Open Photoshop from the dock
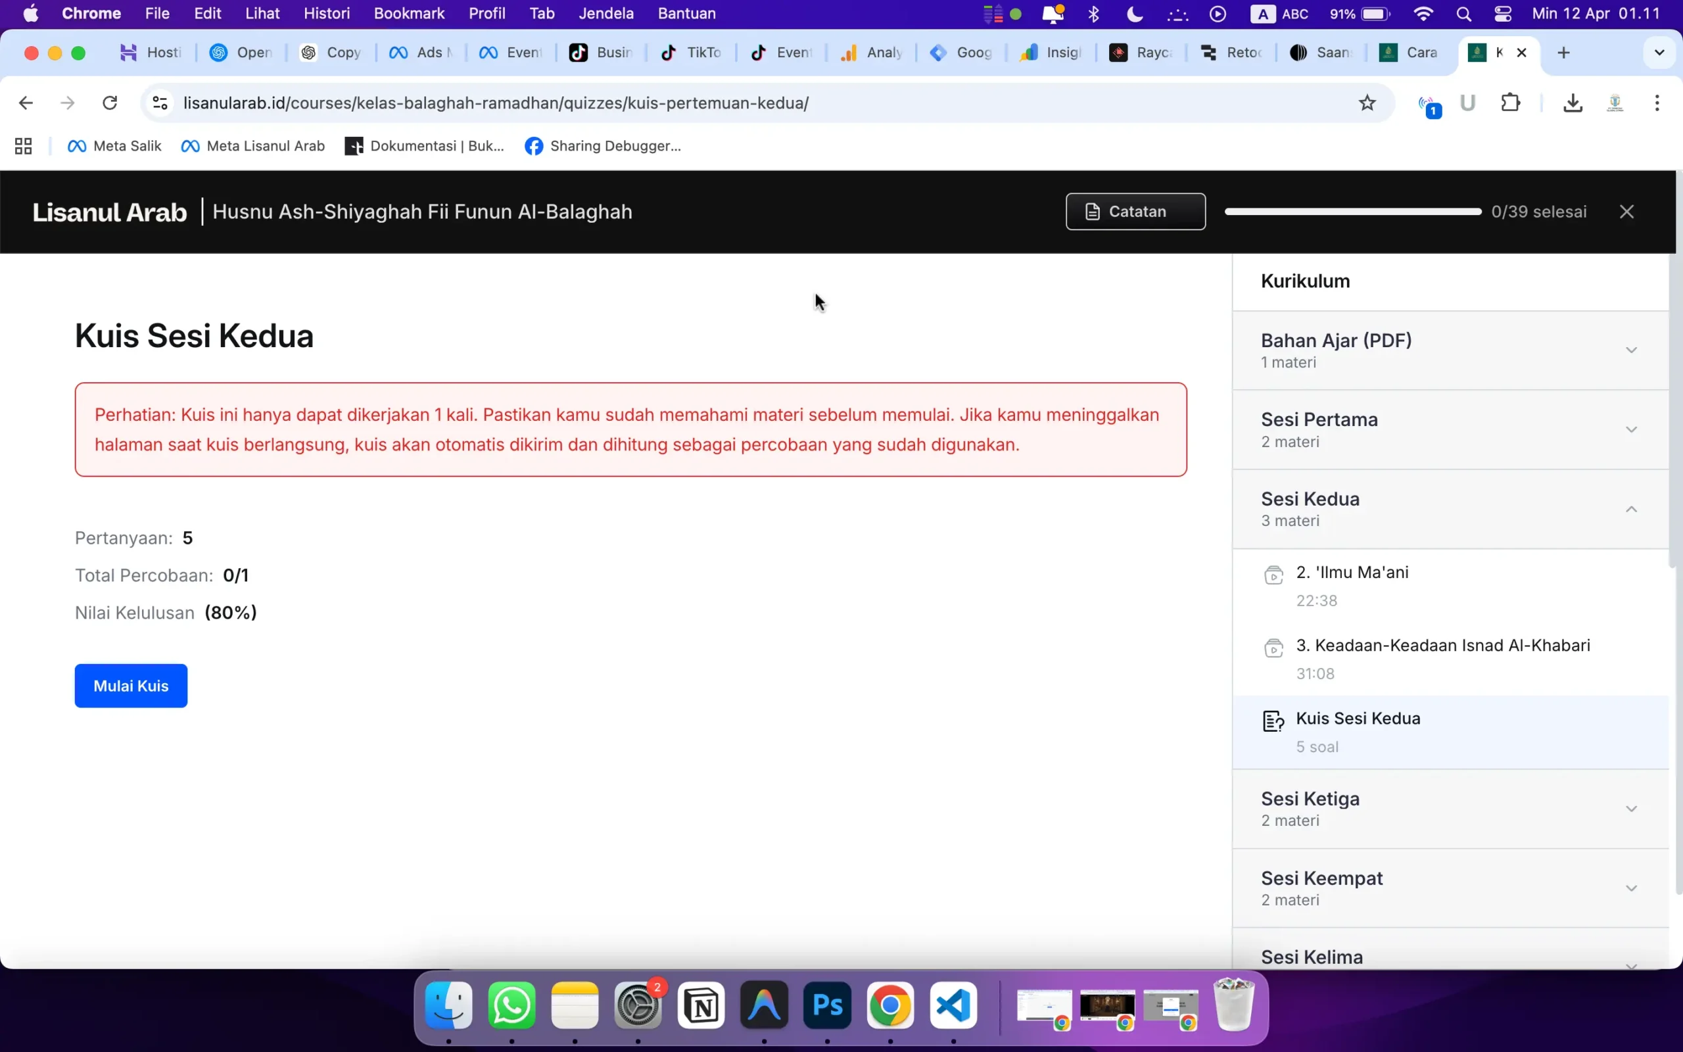1683x1052 pixels. pos(827,1005)
